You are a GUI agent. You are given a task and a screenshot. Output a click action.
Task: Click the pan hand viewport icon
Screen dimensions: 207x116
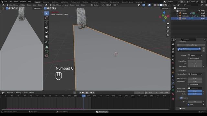point(168,27)
